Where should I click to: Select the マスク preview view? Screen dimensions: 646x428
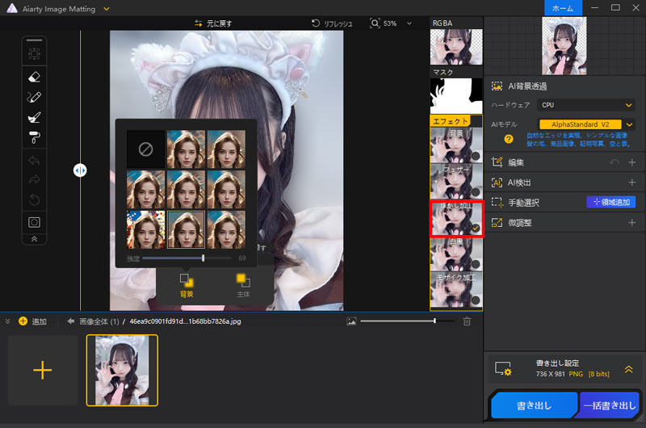(x=456, y=94)
